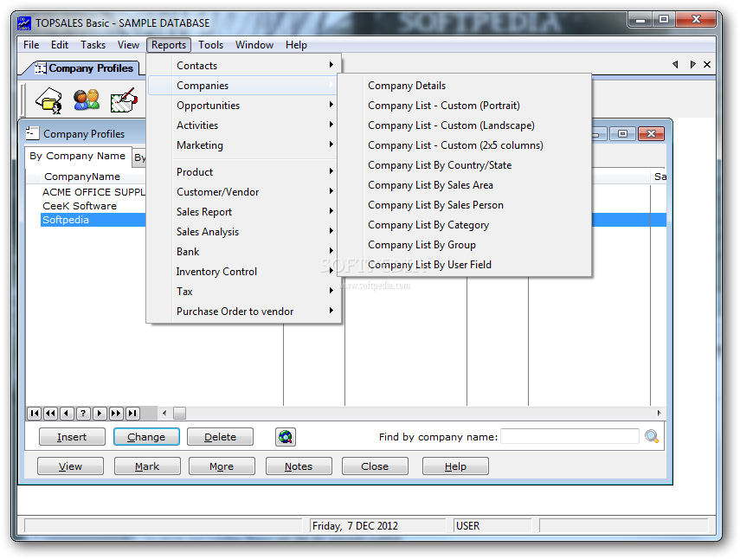
Task: Expand the Marketing reports submenu
Action: coord(244,145)
